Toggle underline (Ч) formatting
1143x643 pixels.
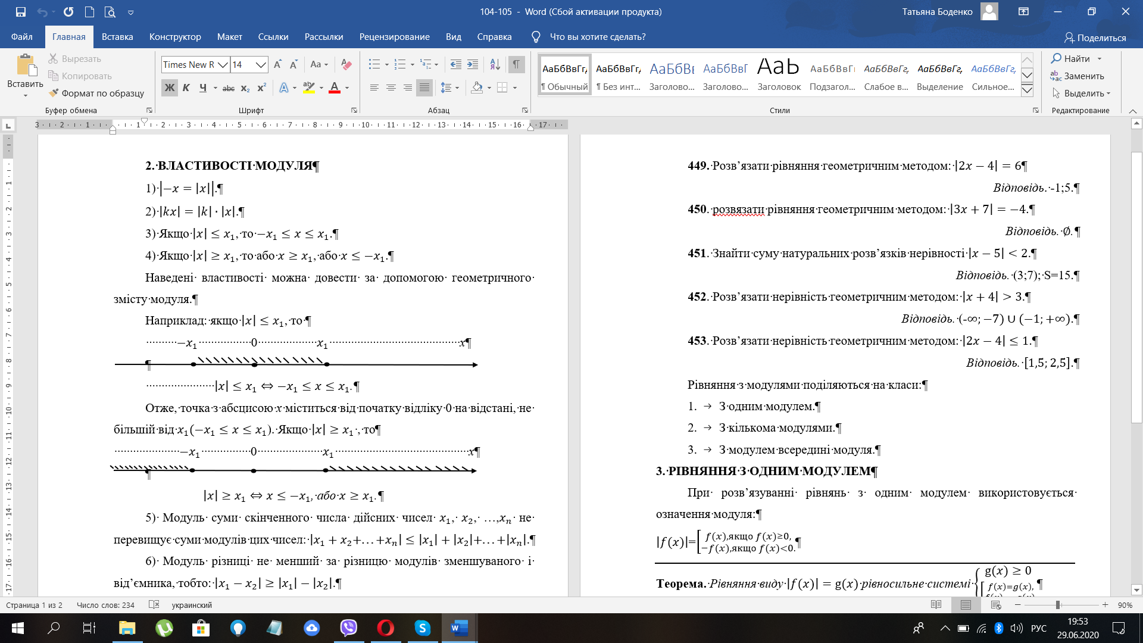[203, 88]
